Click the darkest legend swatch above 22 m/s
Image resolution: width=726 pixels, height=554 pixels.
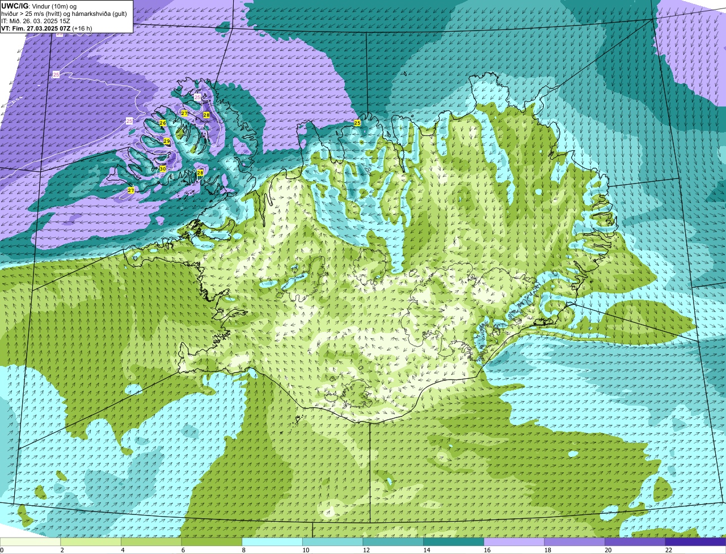pos(695,542)
